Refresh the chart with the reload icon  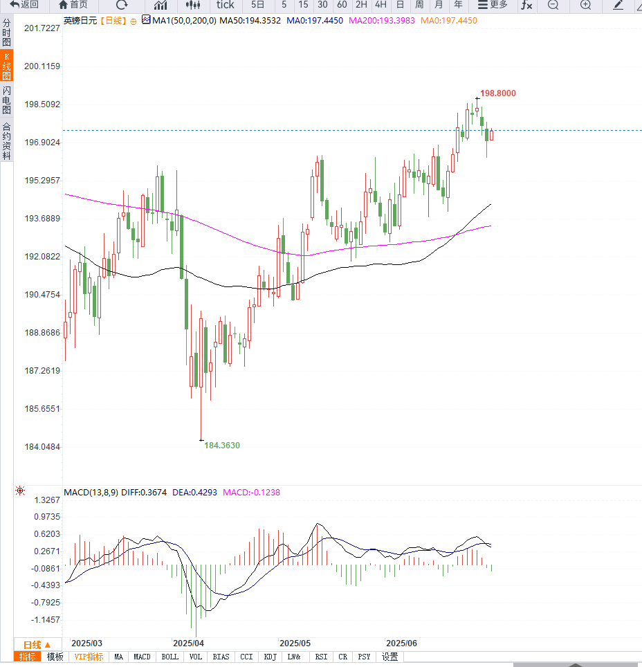click(122, 5)
